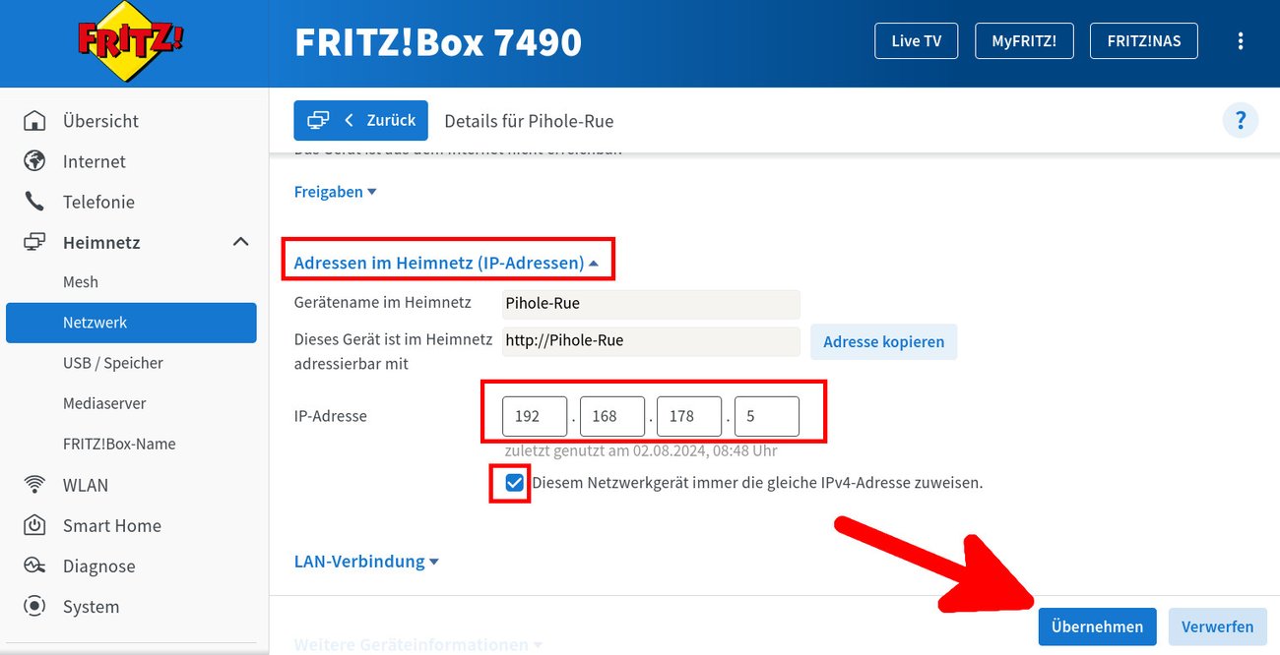Toggle assigning the same IPv4 address always
1280x655 pixels.
[x=515, y=483]
